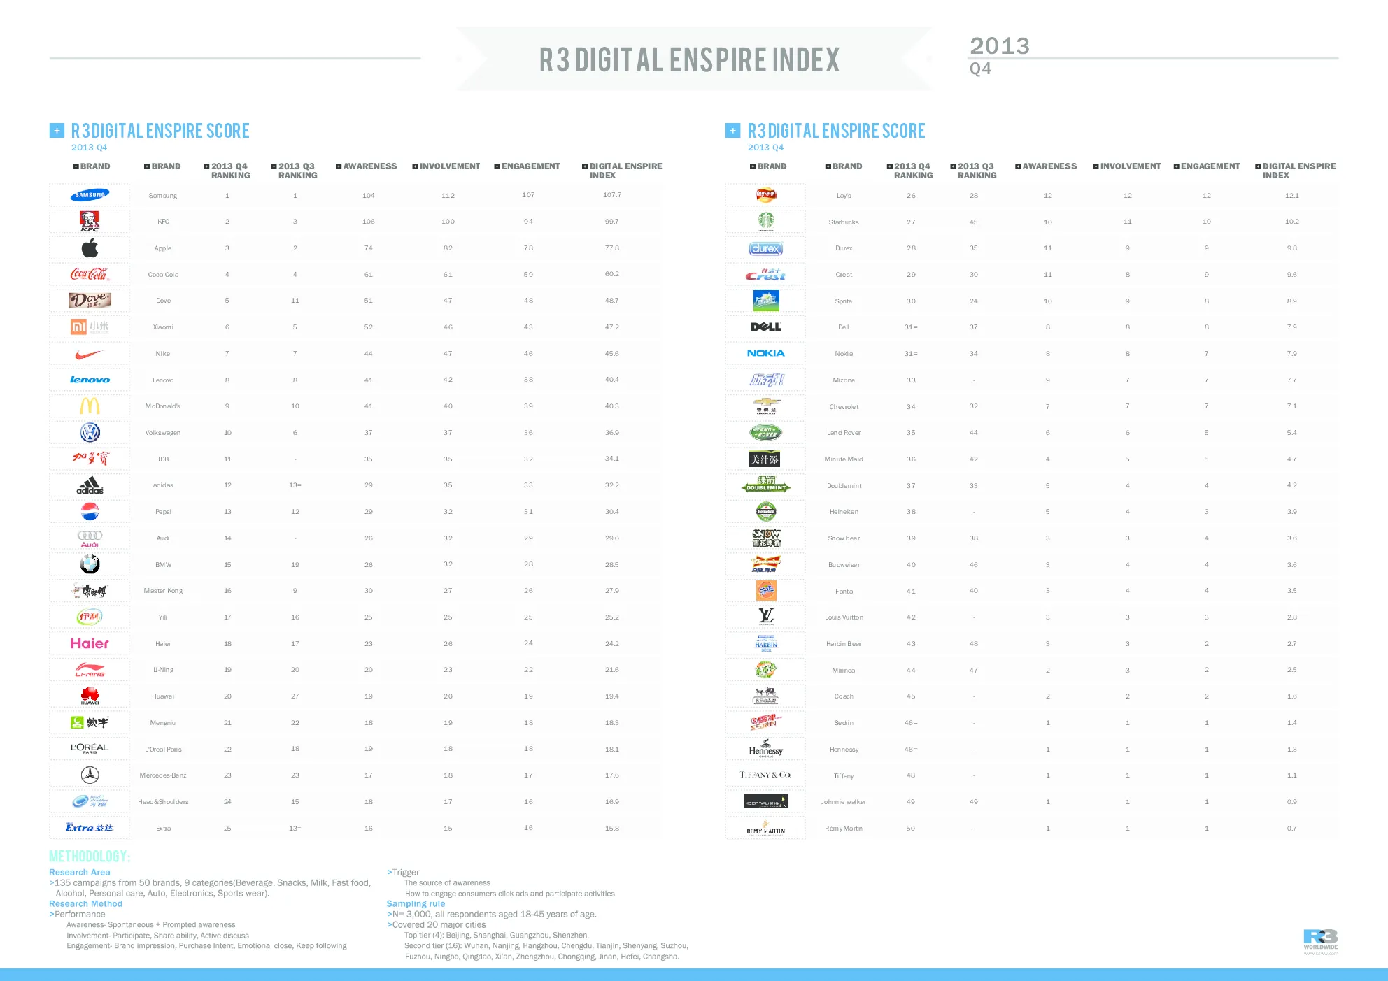This screenshot has height=981, width=1388.
Task: Click the Samsung logo
Action: (x=90, y=195)
